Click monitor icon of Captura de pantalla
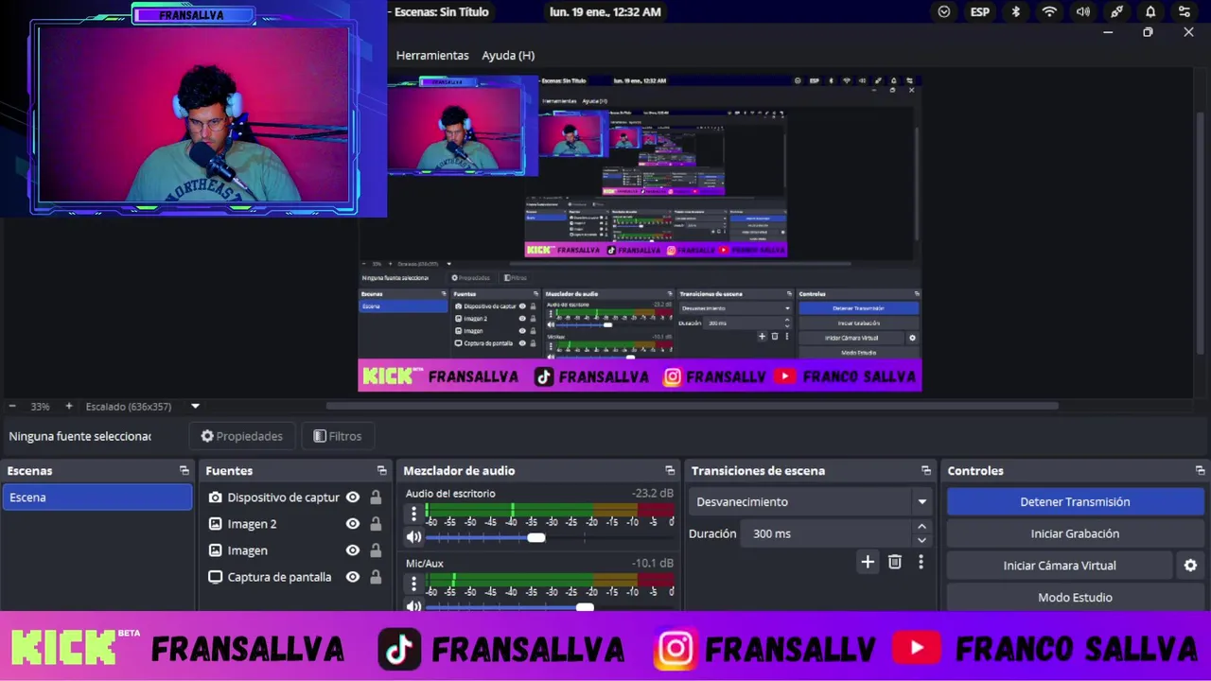Image resolution: width=1211 pixels, height=681 pixels. pyautogui.click(x=216, y=577)
